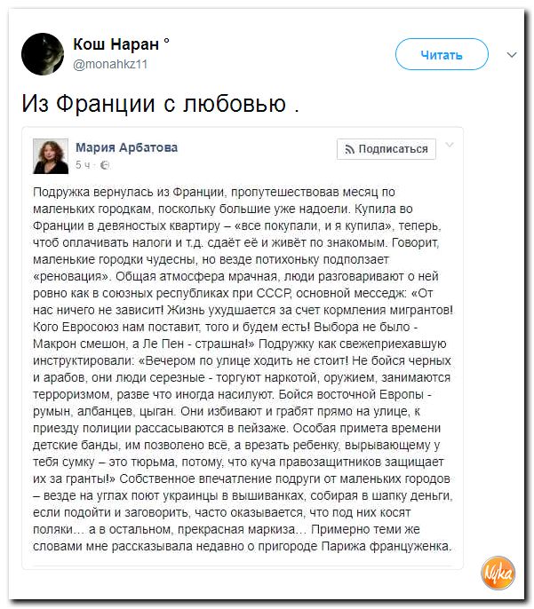Image resolution: width=534 pixels, height=609 pixels.
Task: Click the line mentioning Макрон смешон
Action: pos(239,344)
